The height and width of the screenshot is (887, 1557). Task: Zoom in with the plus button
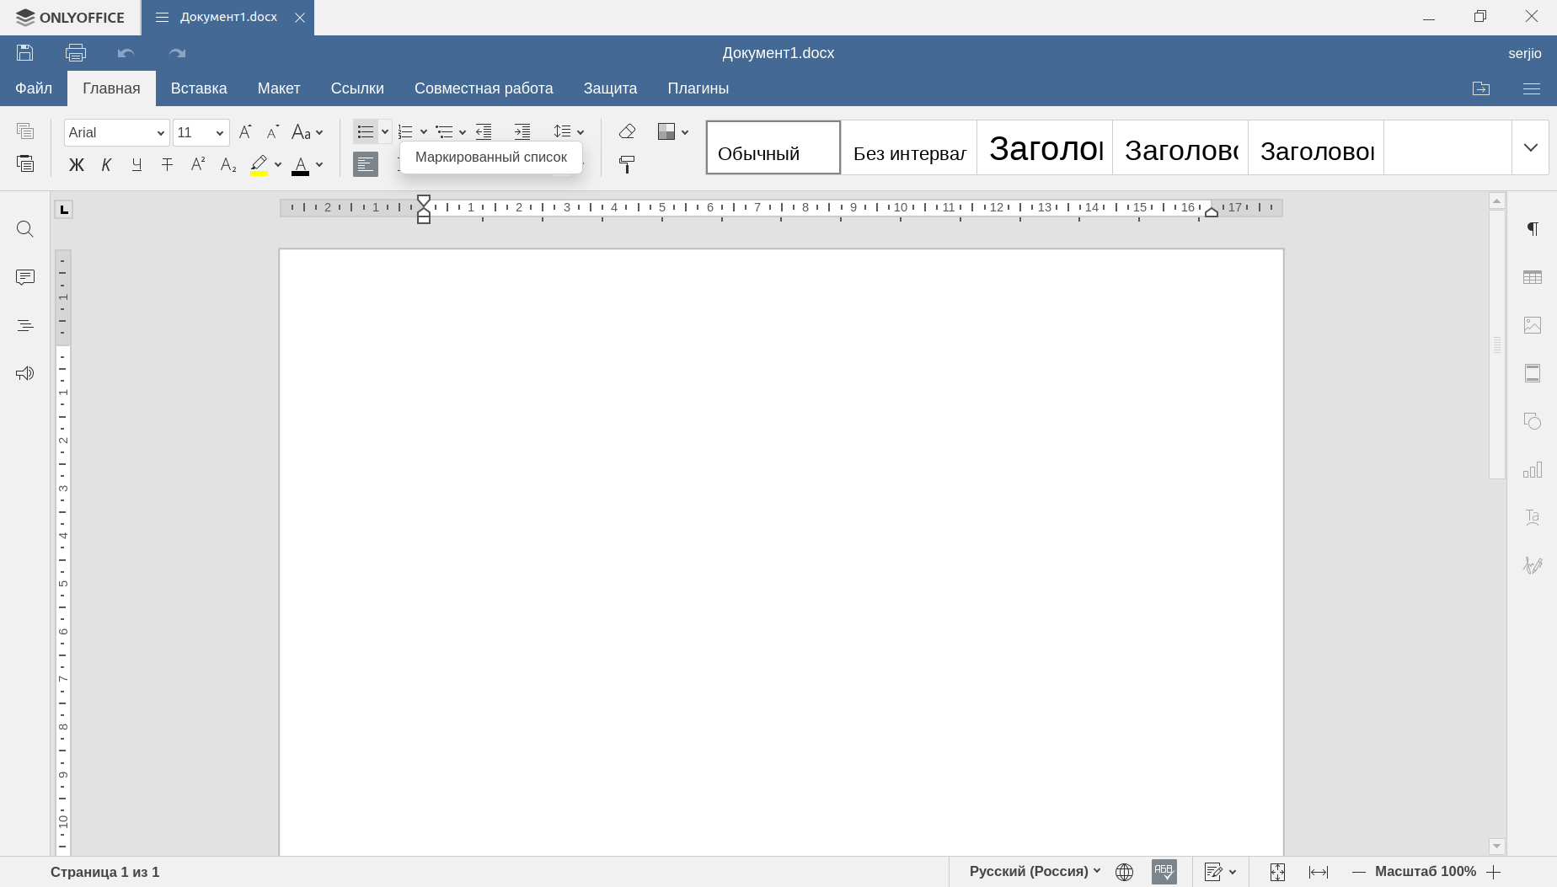pyautogui.click(x=1494, y=872)
